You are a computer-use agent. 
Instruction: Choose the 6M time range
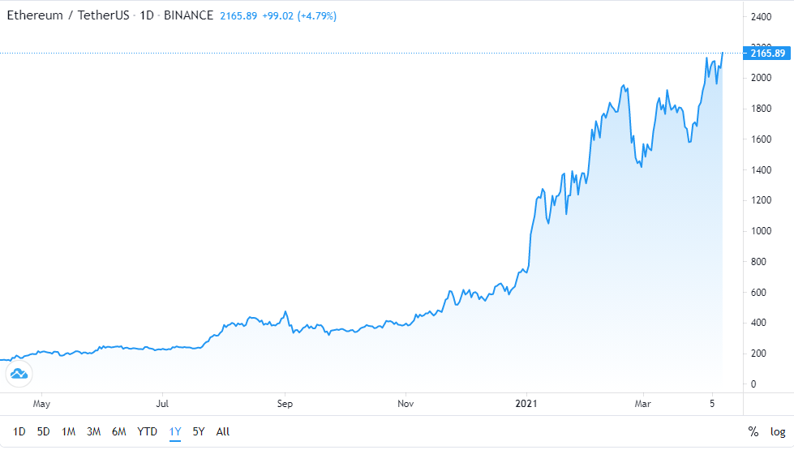tap(119, 431)
